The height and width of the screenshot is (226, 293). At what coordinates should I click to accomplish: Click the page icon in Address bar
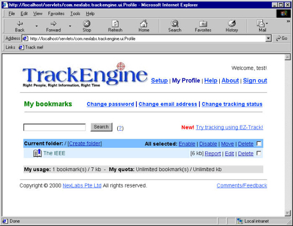click(26, 39)
